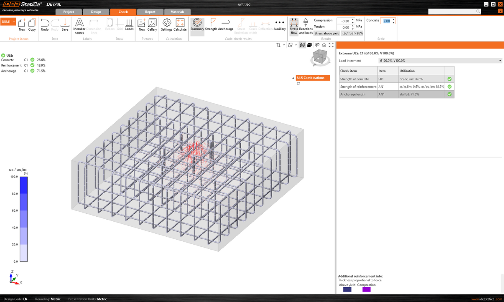The width and height of the screenshot is (504, 302).
Task: Click the σs/σs,lim color scale legend
Action: (23, 219)
